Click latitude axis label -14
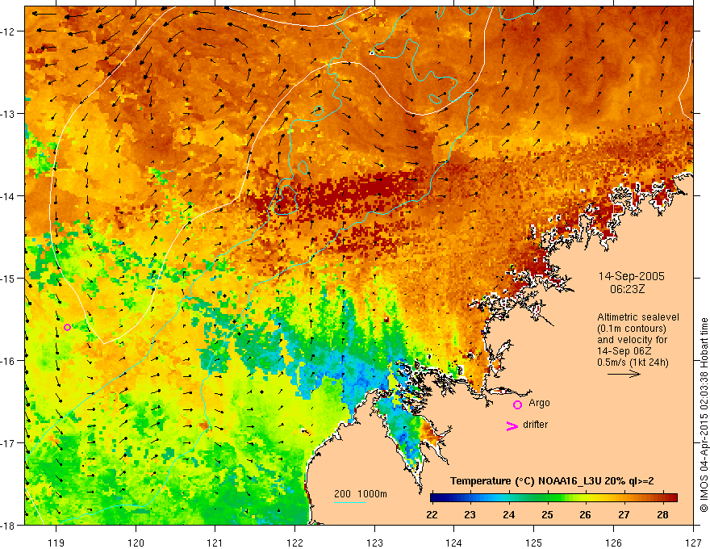The height and width of the screenshot is (549, 710). pyautogui.click(x=8, y=196)
